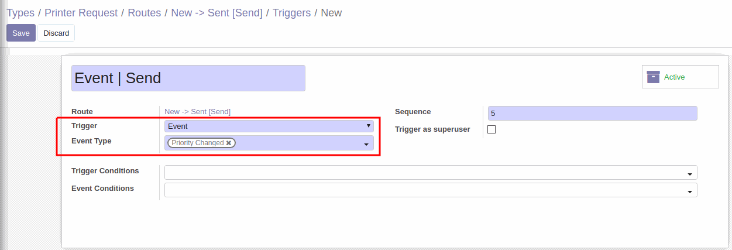Click the archive box icon beside Active
The image size is (732, 250).
653,77
